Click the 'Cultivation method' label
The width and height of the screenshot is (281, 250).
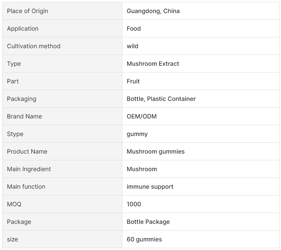pyautogui.click(x=34, y=46)
